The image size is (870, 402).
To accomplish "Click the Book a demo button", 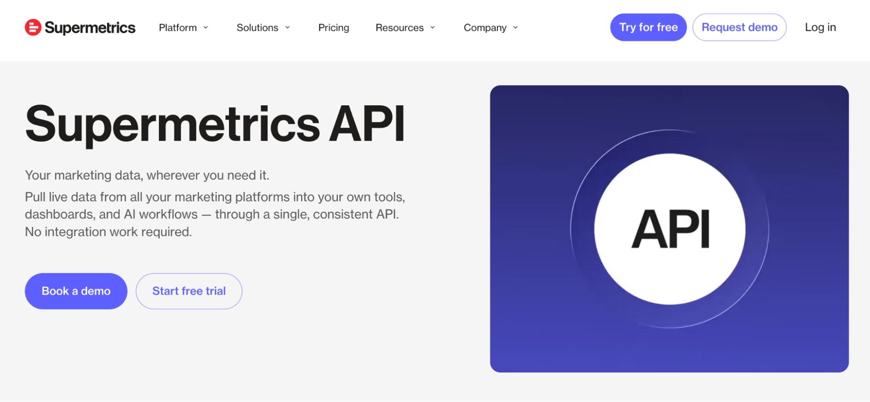I will pos(76,291).
